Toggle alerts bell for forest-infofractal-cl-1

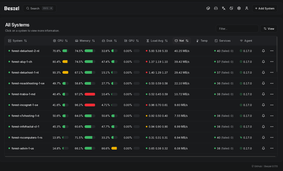point(264,127)
